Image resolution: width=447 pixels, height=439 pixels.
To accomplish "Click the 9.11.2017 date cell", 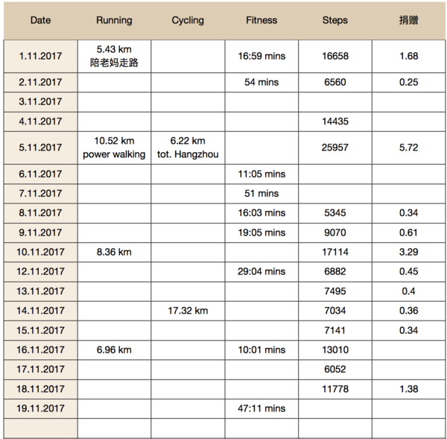I will pyautogui.click(x=40, y=233).
